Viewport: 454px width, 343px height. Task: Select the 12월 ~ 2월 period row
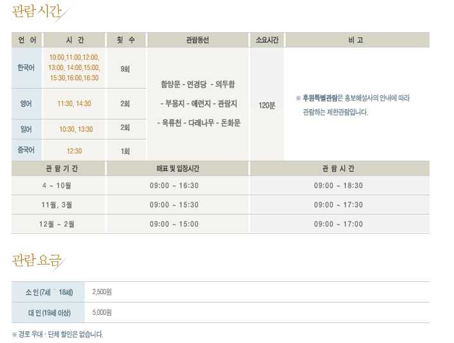59,224
